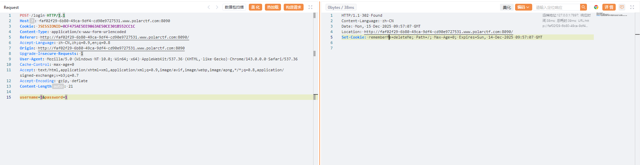This screenshot has width=640, height=165.
Task: Click the question mark badge next to Host
Action: 32,21
